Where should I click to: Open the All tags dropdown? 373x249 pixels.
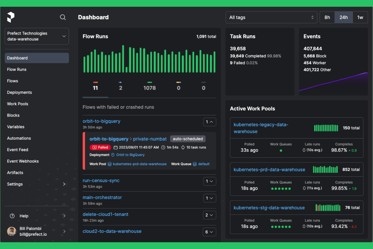(x=271, y=17)
